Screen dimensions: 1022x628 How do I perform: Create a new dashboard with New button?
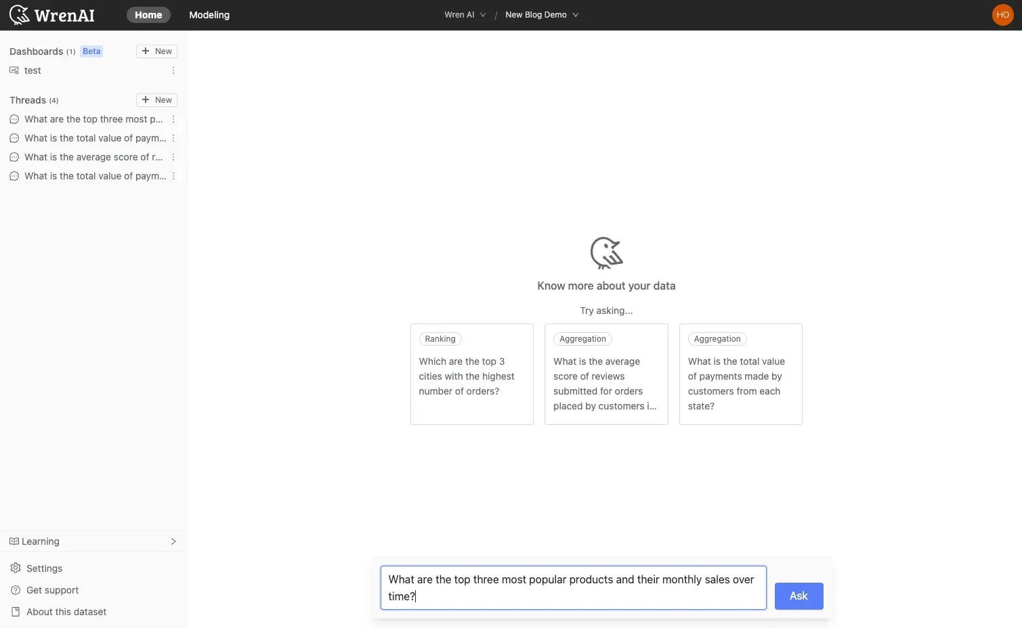[156, 51]
